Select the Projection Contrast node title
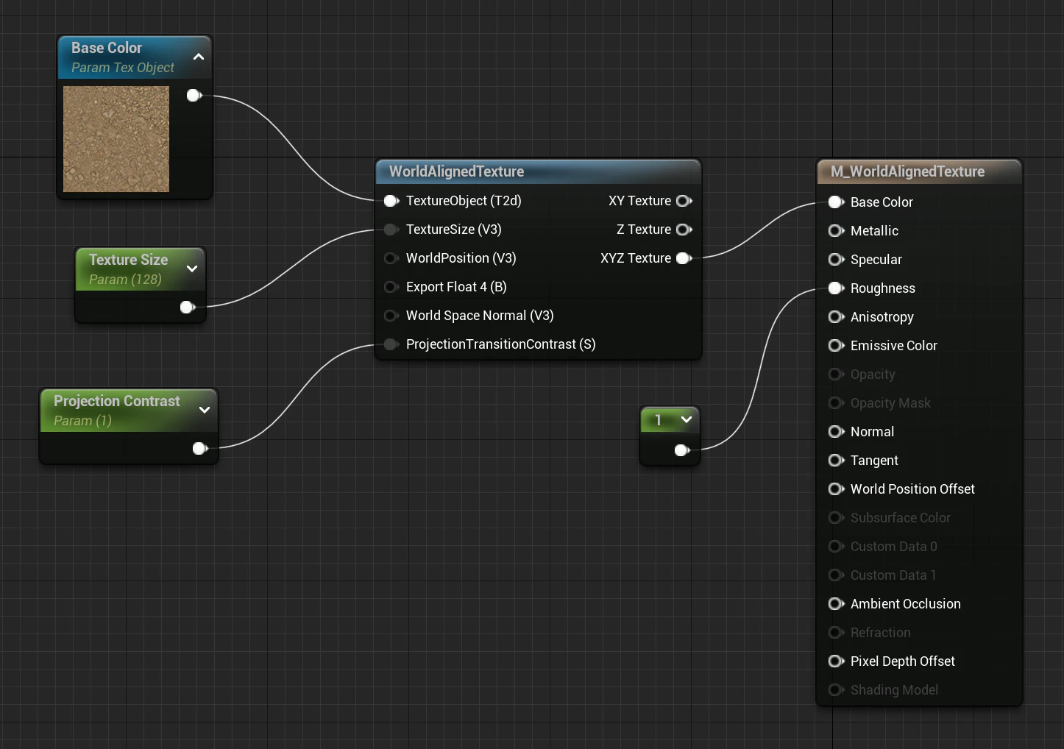1064x749 pixels. (116, 401)
